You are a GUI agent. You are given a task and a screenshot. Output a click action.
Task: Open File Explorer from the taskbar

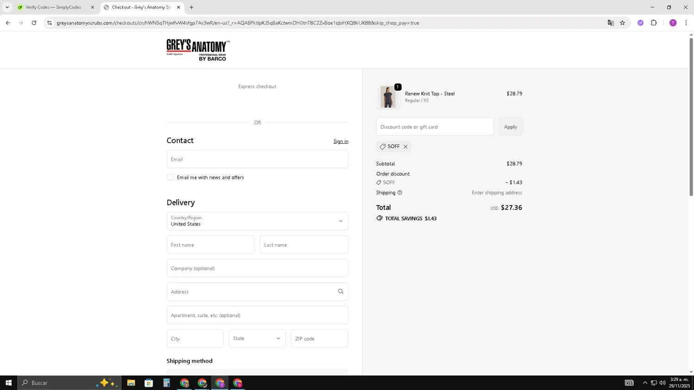click(131, 383)
